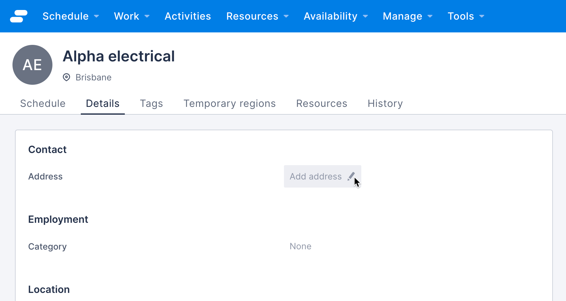Select the Schedule tab on the profile
Viewport: 566px width, 301px height.
pyautogui.click(x=42, y=103)
